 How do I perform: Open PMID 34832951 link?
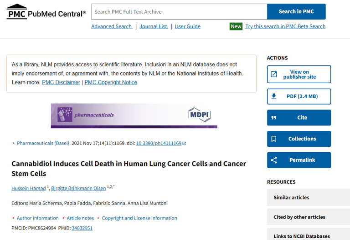pyautogui.click(x=82, y=228)
